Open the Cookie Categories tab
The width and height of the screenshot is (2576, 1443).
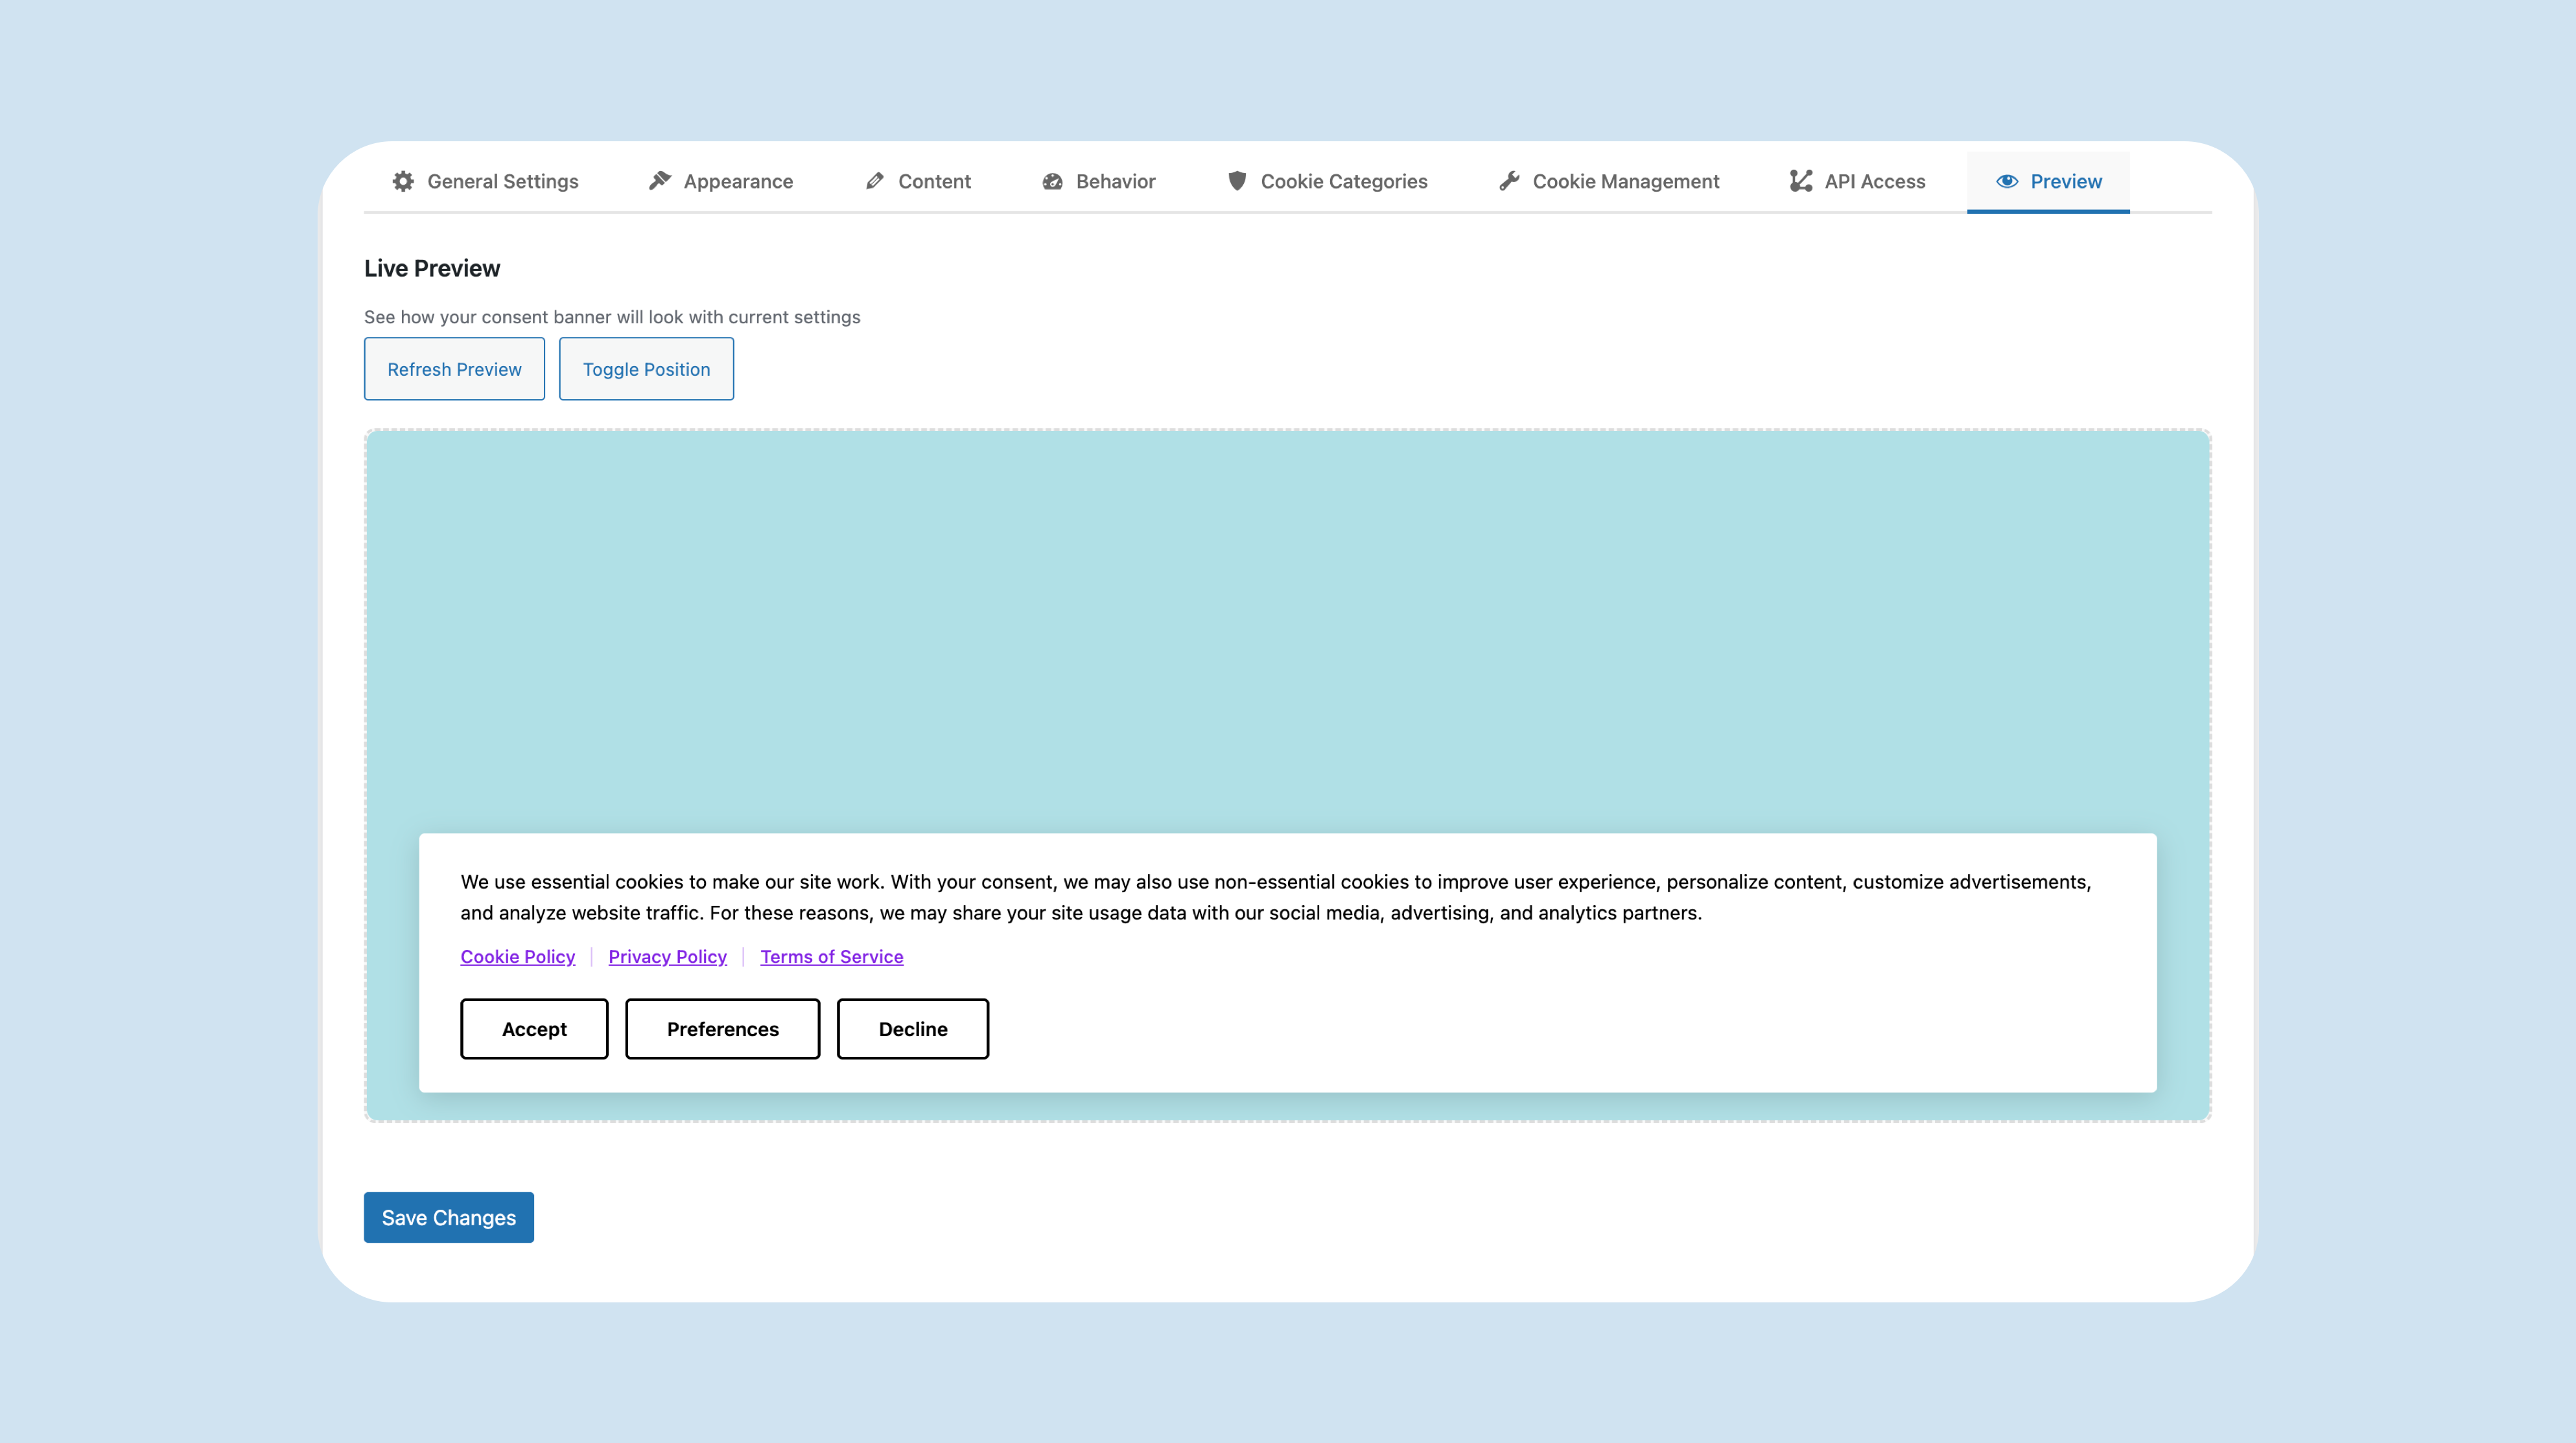pyautogui.click(x=1343, y=181)
